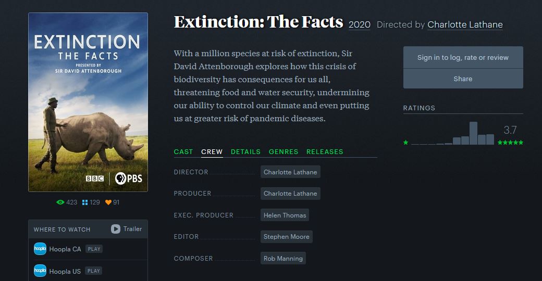This screenshot has width=542, height=281.
Task: Click the five green stars icon
Action: (x=510, y=142)
